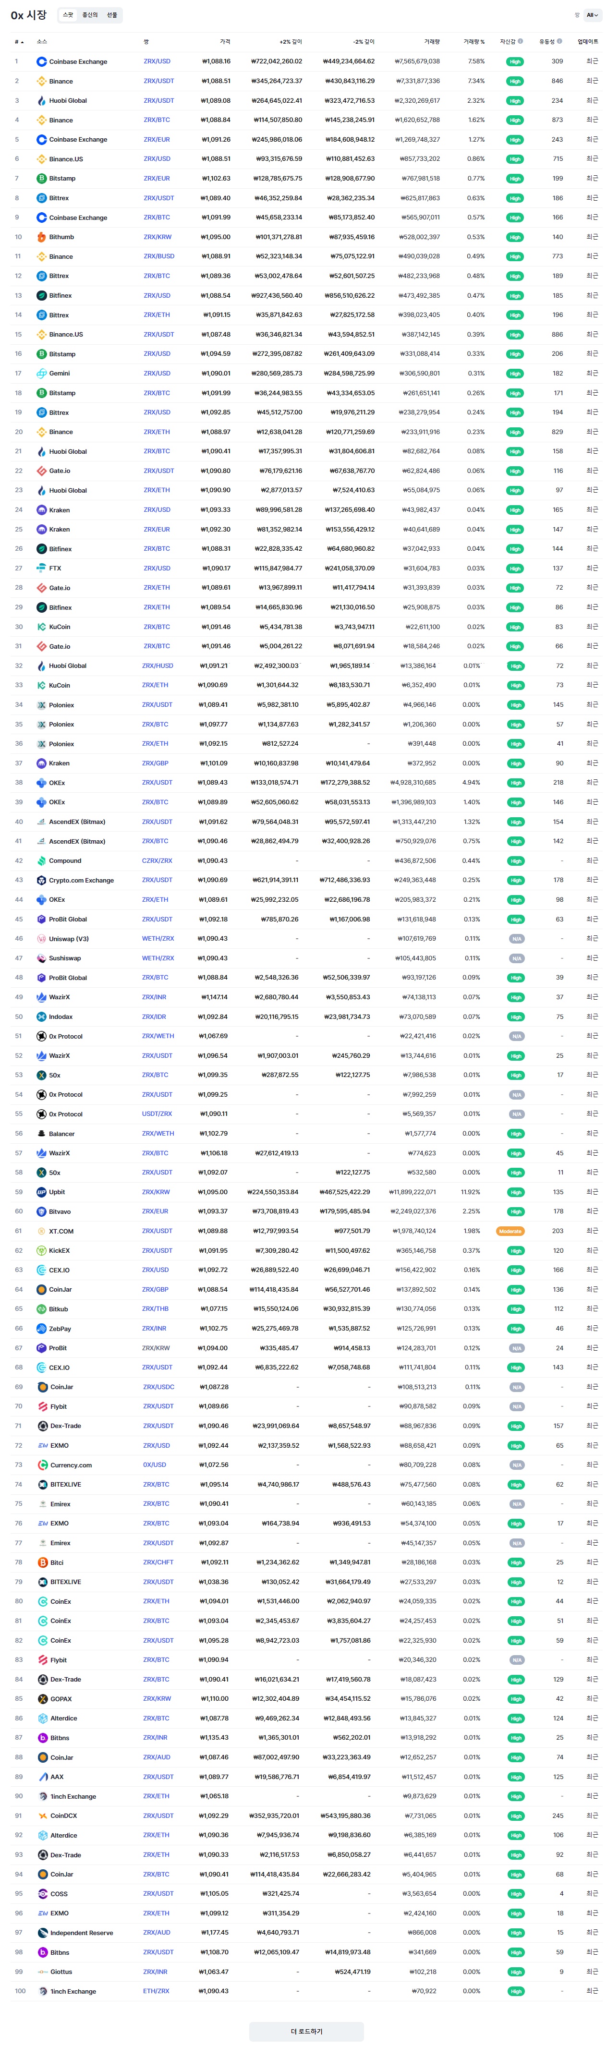Click the Uniswap (V3) logo
The width and height of the screenshot is (607, 2046).
(41, 939)
